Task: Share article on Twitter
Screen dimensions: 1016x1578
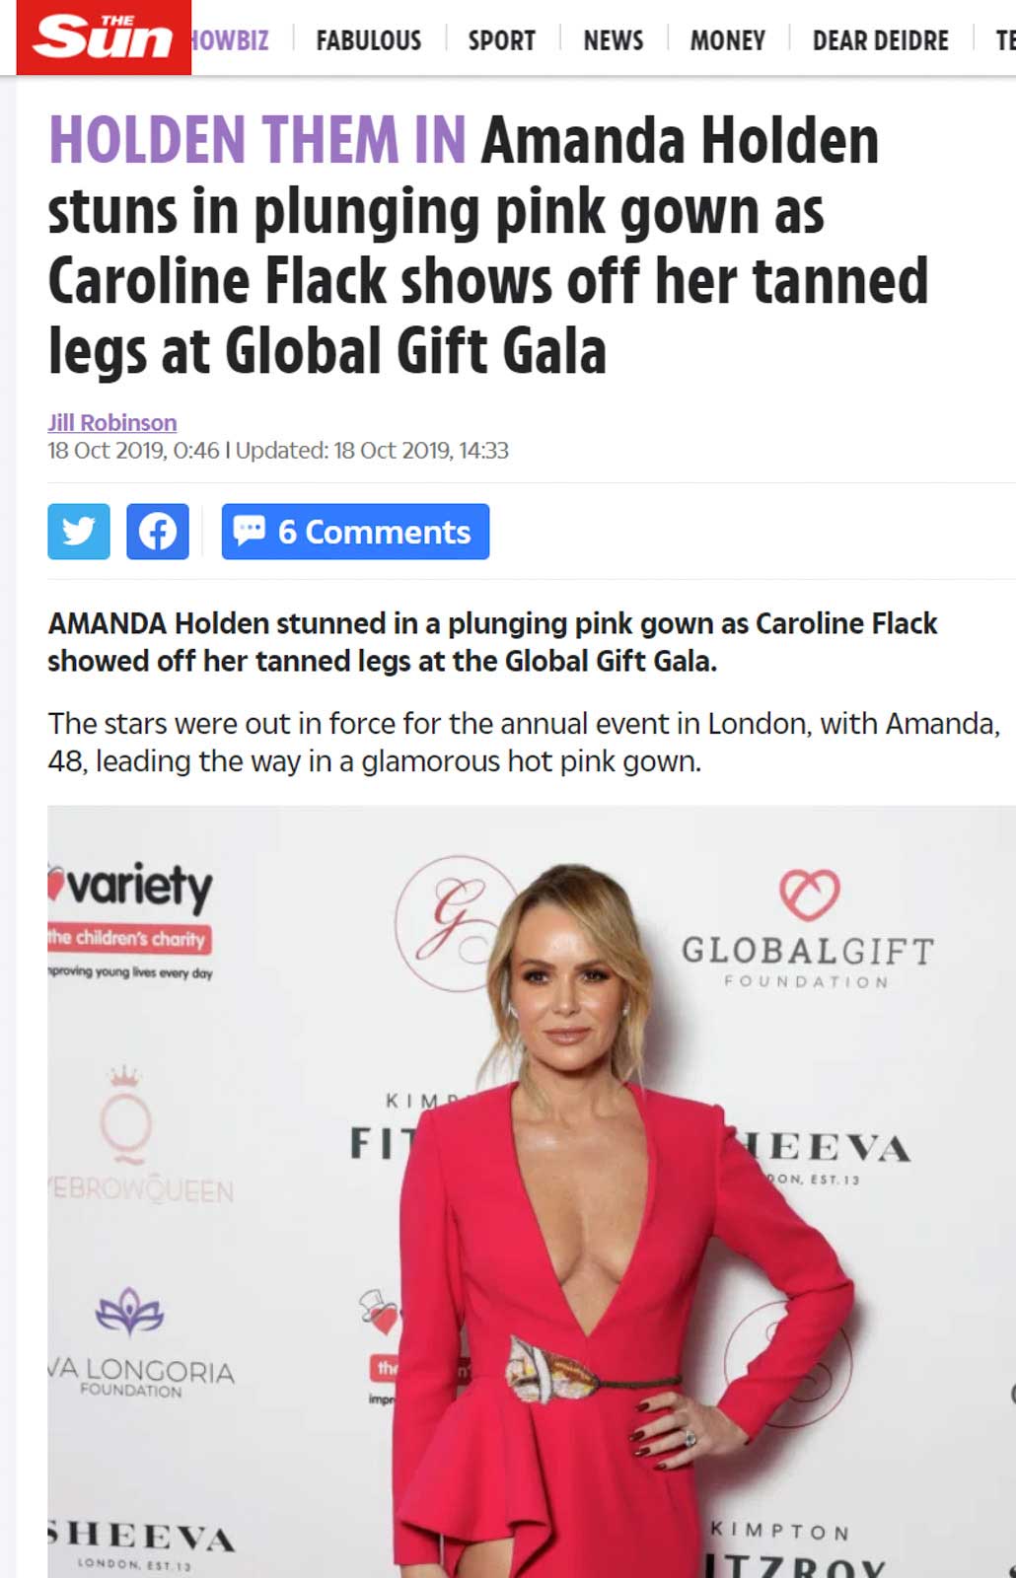Action: coord(79,532)
